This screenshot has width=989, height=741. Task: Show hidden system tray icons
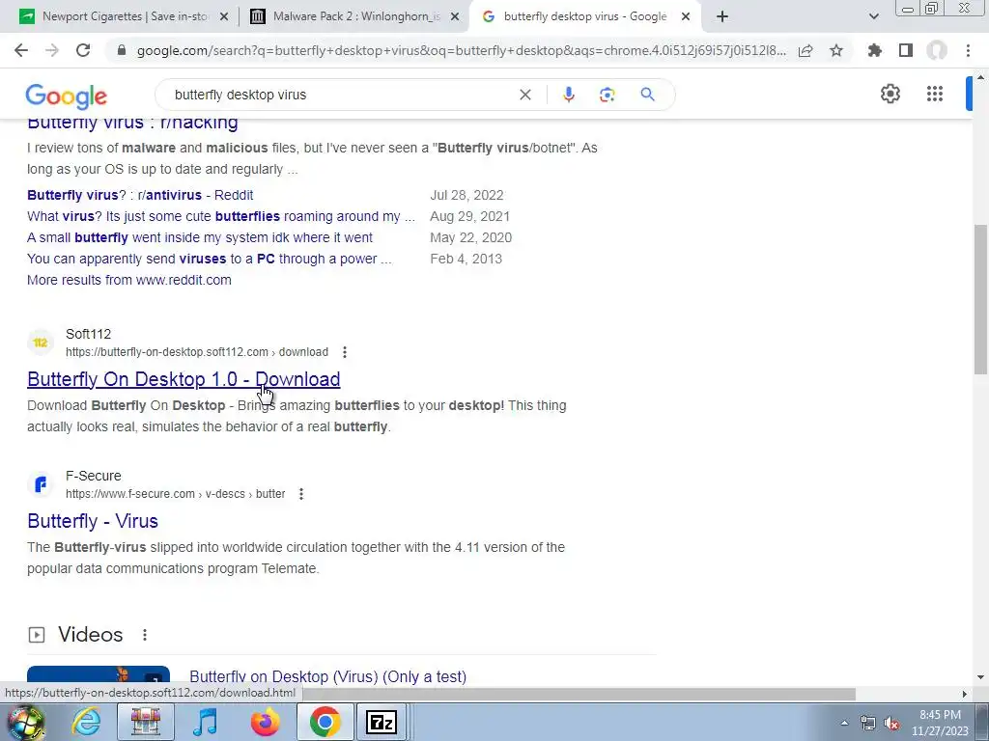pos(844,724)
